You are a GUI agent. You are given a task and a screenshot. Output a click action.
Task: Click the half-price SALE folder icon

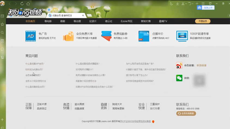[144, 36]
